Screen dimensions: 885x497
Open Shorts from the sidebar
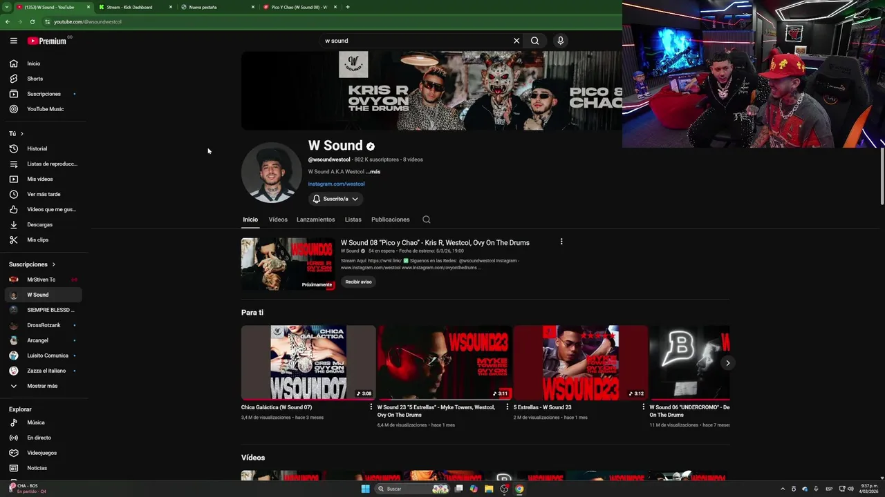click(x=43, y=79)
